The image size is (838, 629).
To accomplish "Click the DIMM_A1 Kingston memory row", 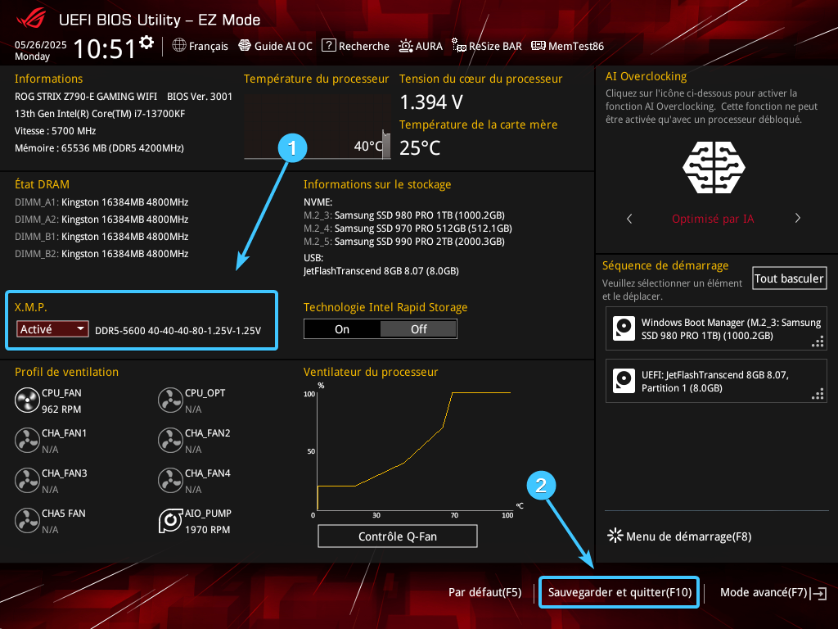I will (101, 202).
